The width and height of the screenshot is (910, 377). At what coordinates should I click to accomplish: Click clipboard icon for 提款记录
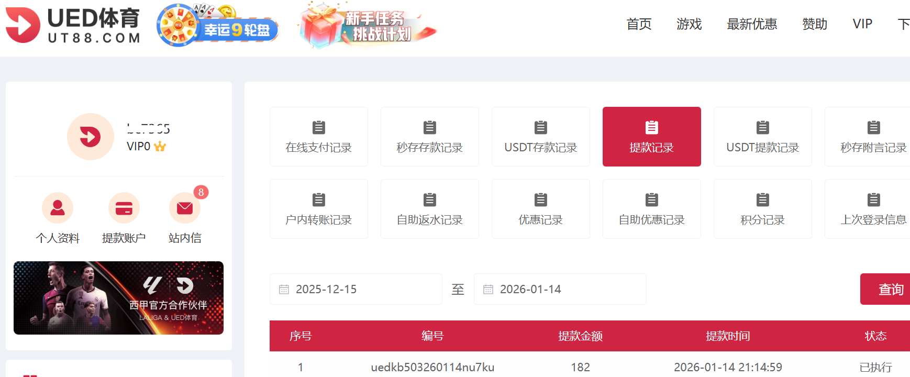[x=652, y=127]
